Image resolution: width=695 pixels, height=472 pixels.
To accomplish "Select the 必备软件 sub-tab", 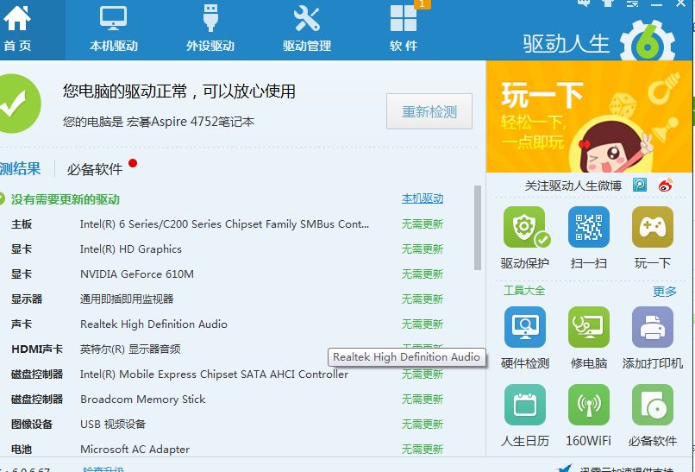I will click(94, 169).
